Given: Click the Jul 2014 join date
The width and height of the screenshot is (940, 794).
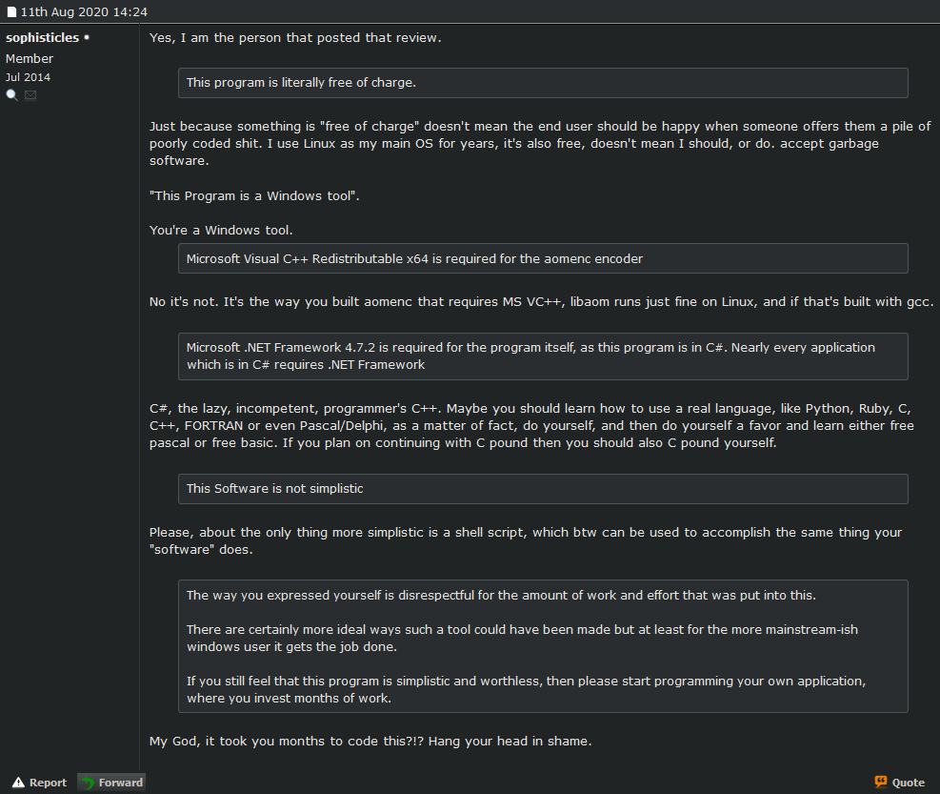Looking at the screenshot, I should coord(29,77).
